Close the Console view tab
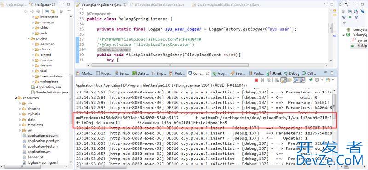This screenshot has height=170, width=368. 207,73
